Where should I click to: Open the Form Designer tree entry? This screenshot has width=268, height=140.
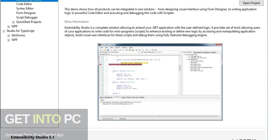[x=26, y=13]
